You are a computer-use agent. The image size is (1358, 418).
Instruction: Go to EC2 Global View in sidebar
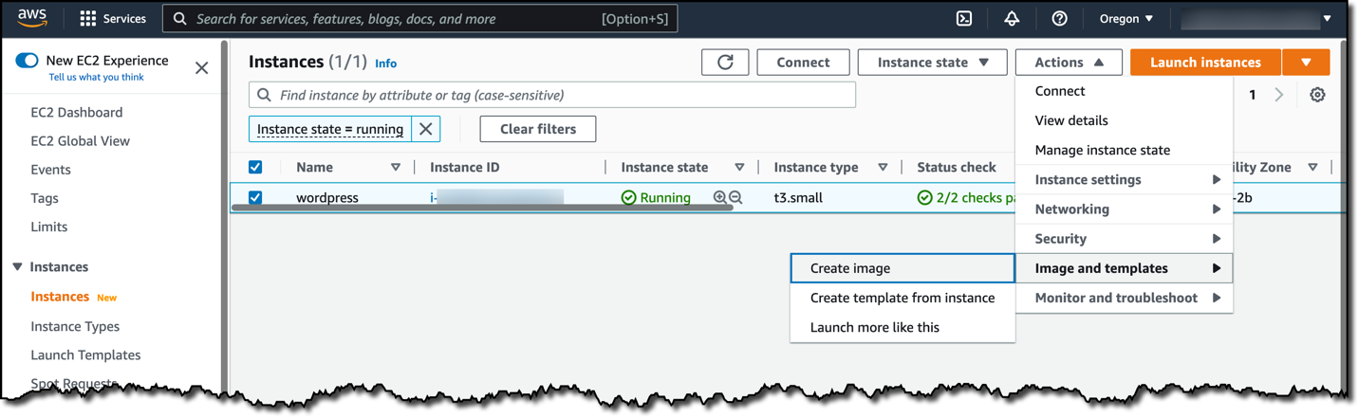click(x=81, y=140)
